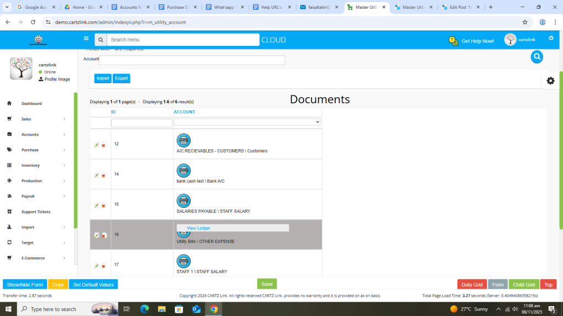Click the green Save button
This screenshot has width=563, height=316.
click(267, 284)
